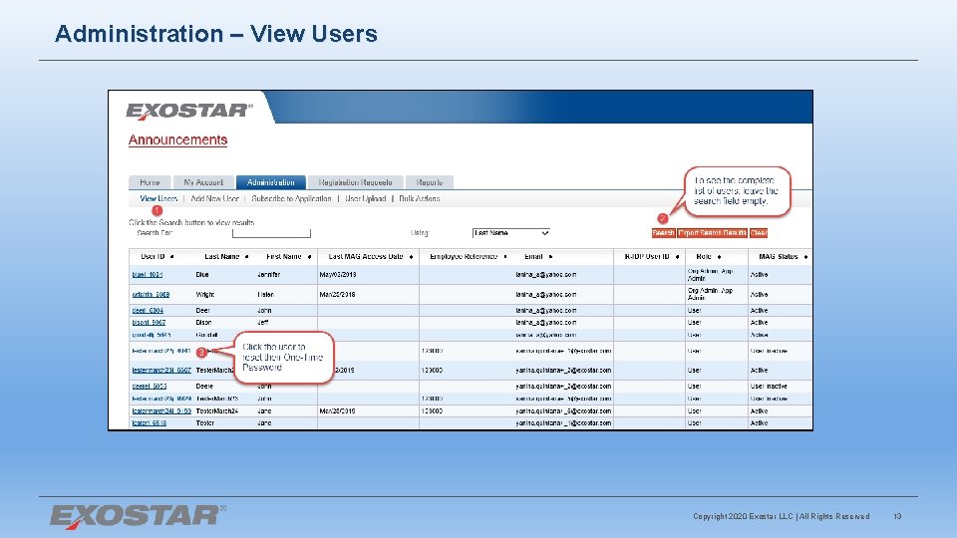The image size is (957, 538).
Task: Click the last name cell Bison
Action: point(203,322)
